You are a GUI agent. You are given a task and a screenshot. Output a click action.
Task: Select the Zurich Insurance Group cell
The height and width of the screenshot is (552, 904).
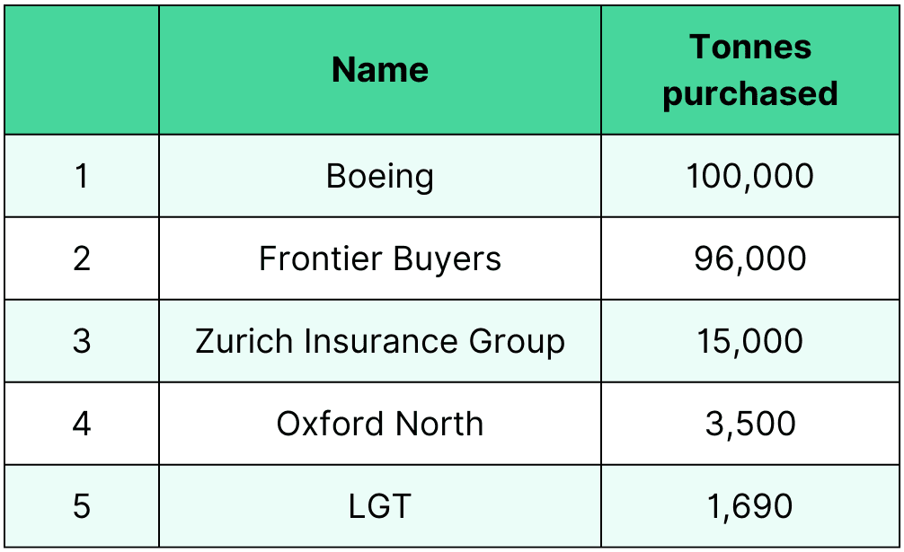pyautogui.click(x=380, y=341)
